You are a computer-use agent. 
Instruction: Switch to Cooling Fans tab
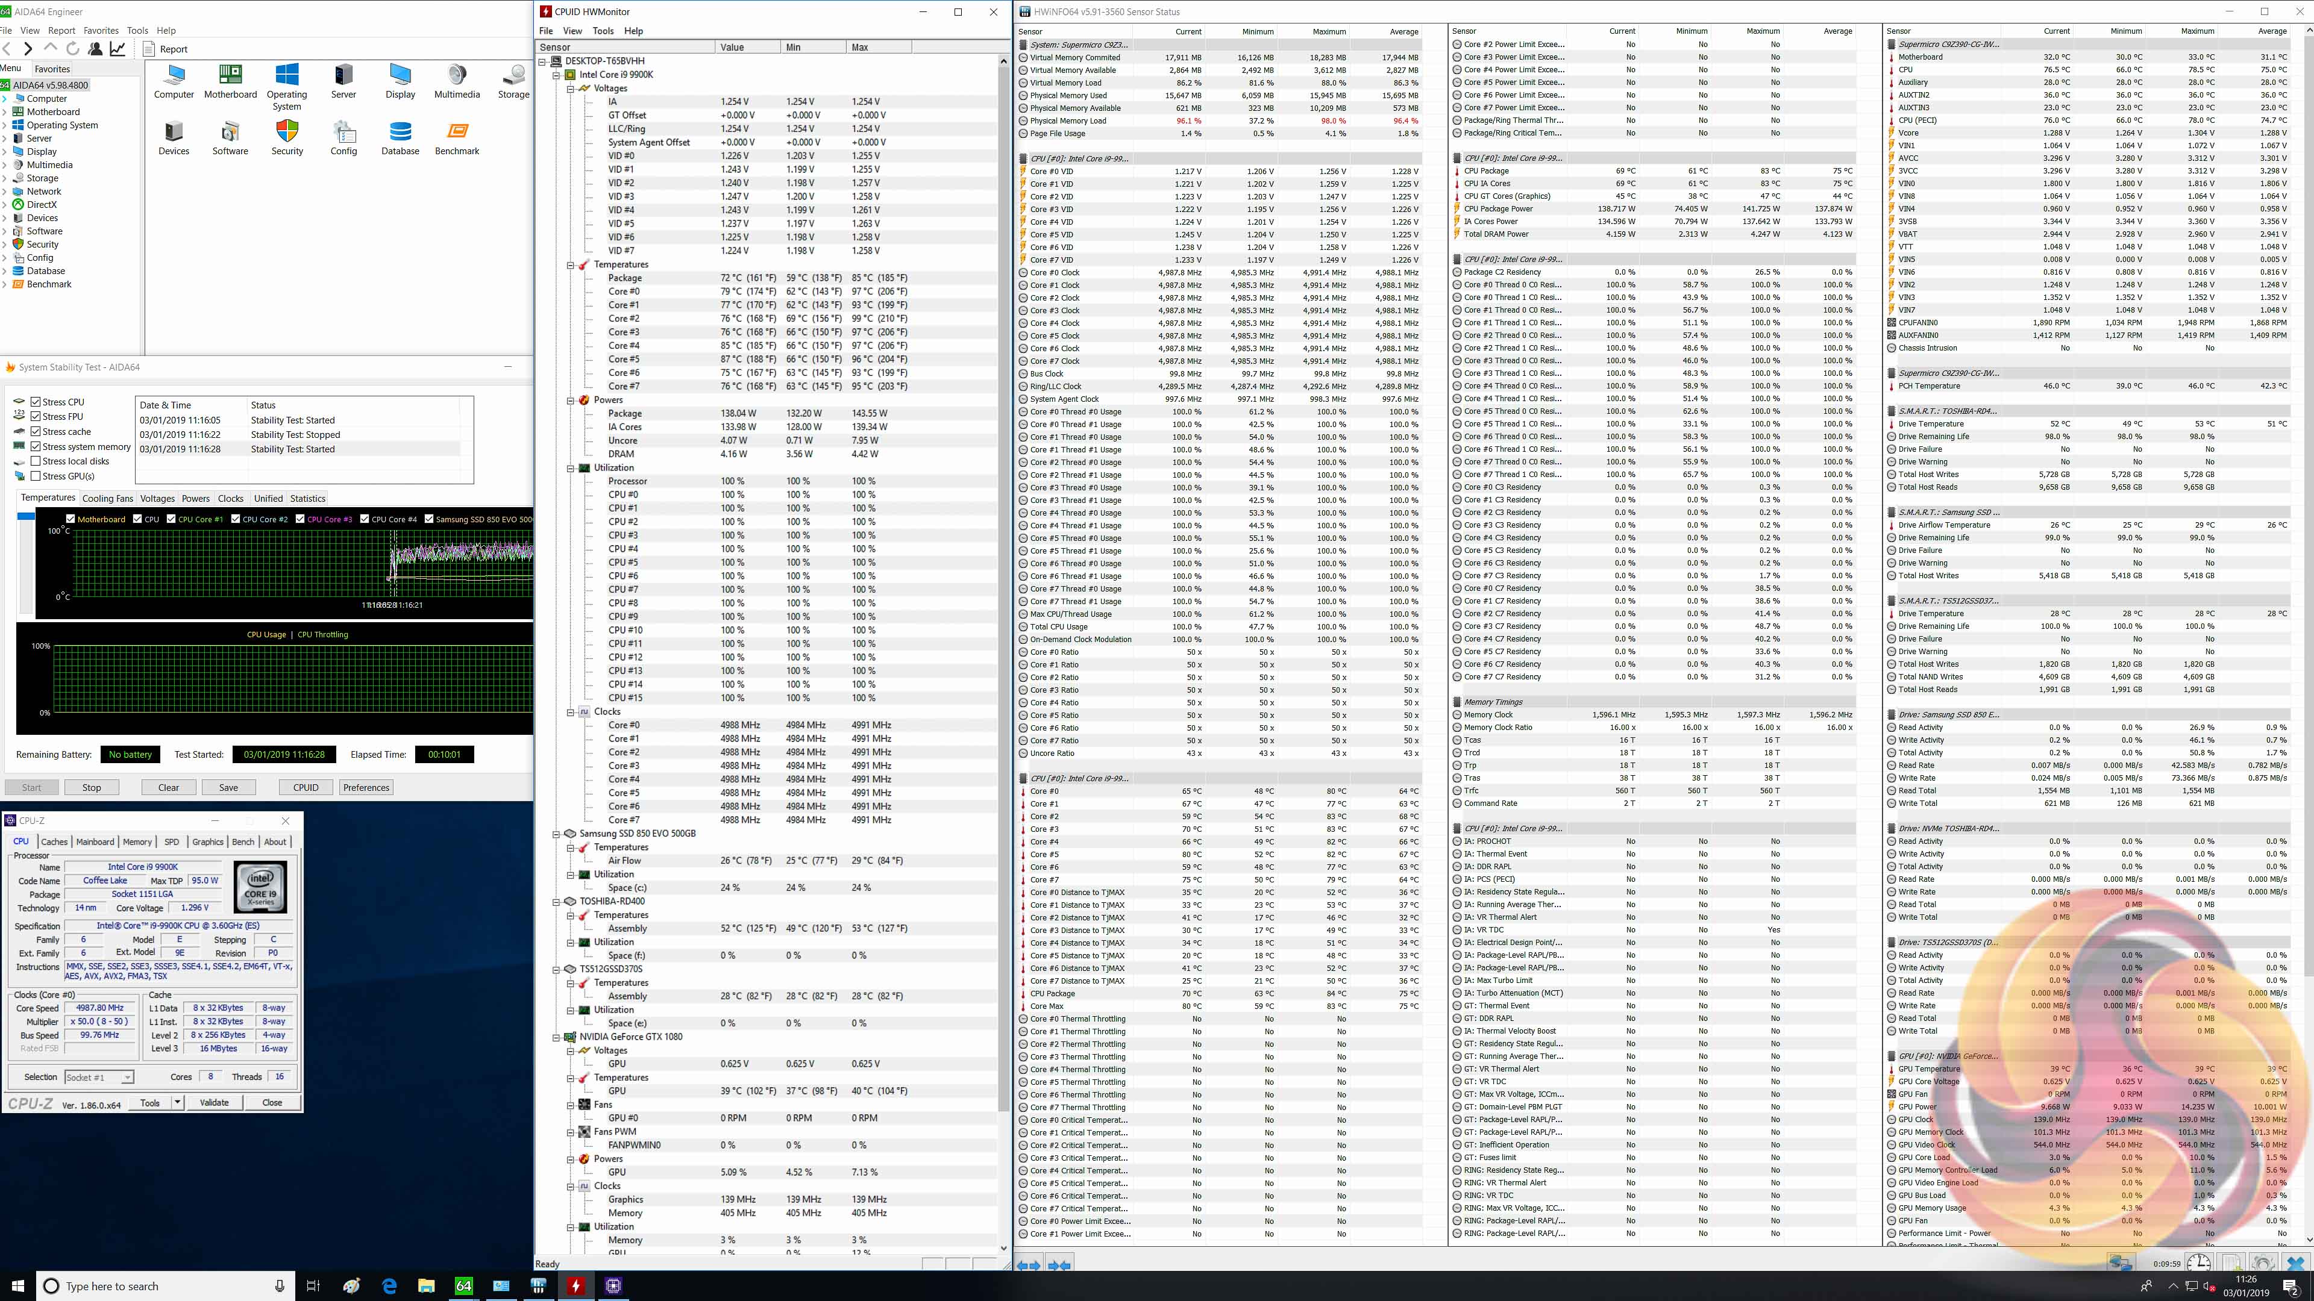click(x=107, y=498)
